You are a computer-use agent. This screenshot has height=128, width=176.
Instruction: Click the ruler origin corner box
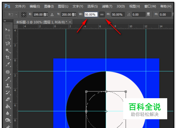click(15, 27)
